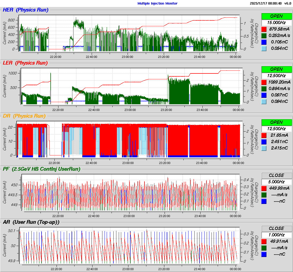Click light blue swatch beside LER 0.094nC

(x=264, y=102)
